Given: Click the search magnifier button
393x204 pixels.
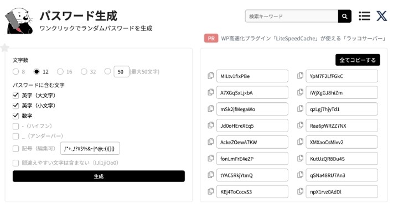Looking at the screenshot, I should 345,16.
